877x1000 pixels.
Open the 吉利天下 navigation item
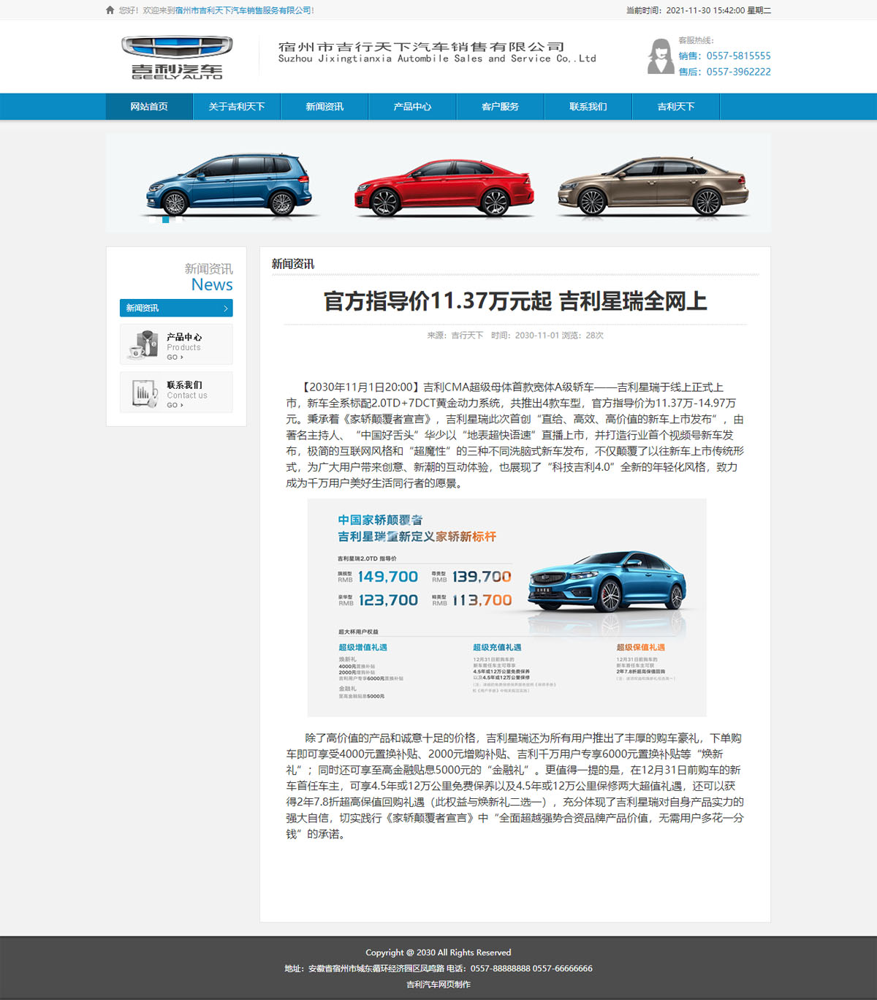(675, 107)
